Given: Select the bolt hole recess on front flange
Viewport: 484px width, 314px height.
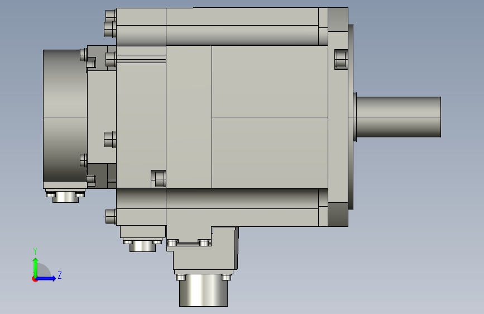Looking at the screenshot, I should 341,59.
